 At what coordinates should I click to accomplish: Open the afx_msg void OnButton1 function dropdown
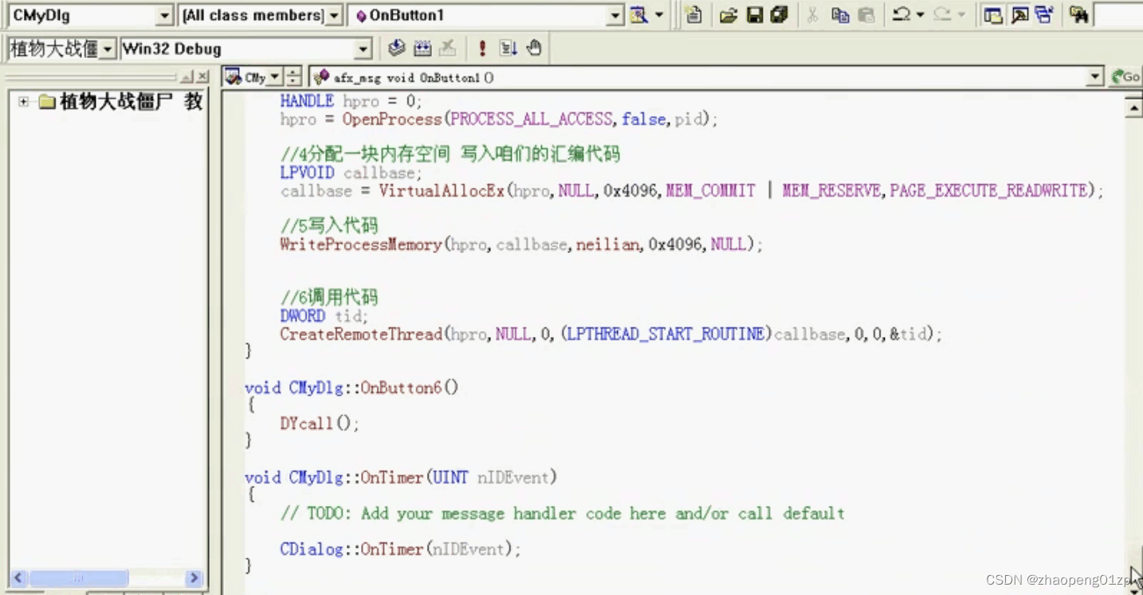1096,76
